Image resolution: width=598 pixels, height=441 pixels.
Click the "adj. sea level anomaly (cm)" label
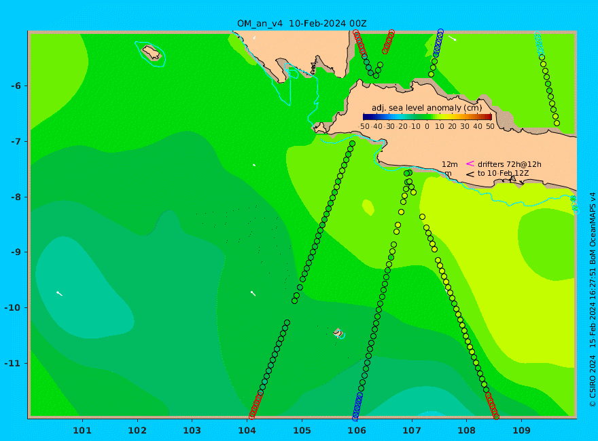427,108
